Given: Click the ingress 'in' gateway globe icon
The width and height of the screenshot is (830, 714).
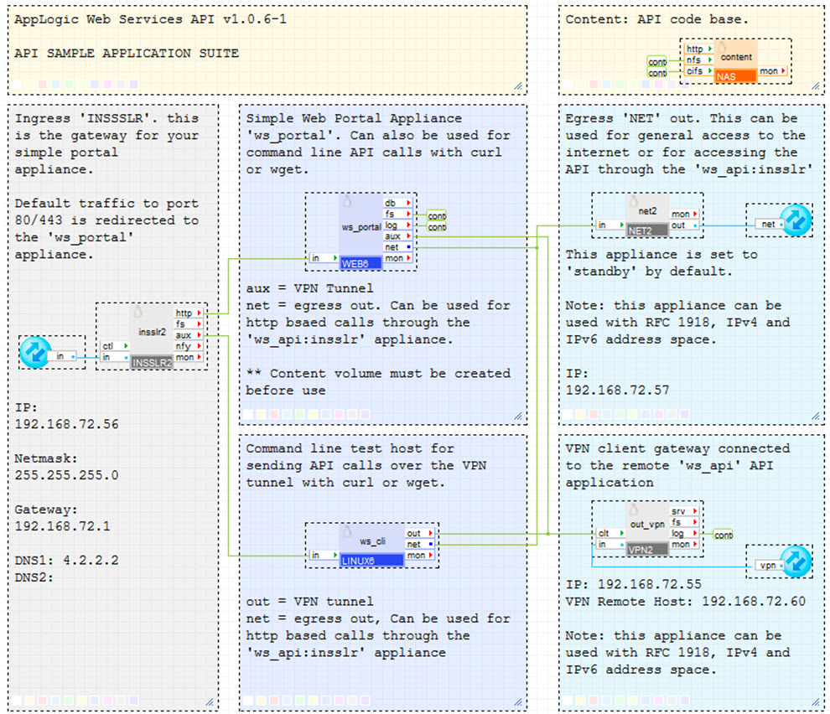Looking at the screenshot, I should (x=35, y=352).
